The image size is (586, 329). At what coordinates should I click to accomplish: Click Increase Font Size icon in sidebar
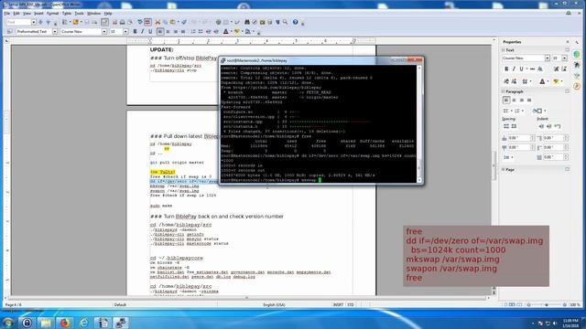click(557, 69)
